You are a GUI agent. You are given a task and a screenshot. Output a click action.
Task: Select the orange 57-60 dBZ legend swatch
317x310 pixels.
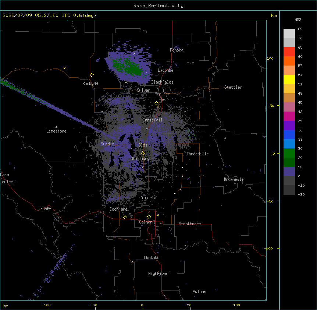[289, 61]
